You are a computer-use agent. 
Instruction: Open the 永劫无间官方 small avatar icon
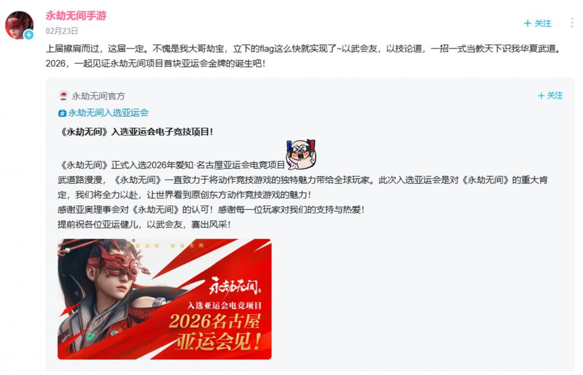coord(63,96)
